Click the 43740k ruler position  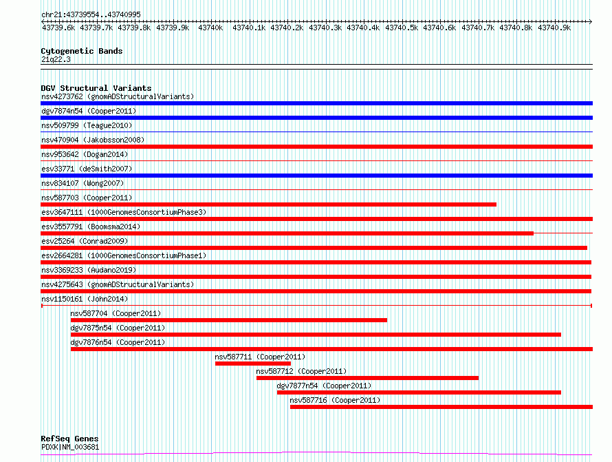pos(210,28)
